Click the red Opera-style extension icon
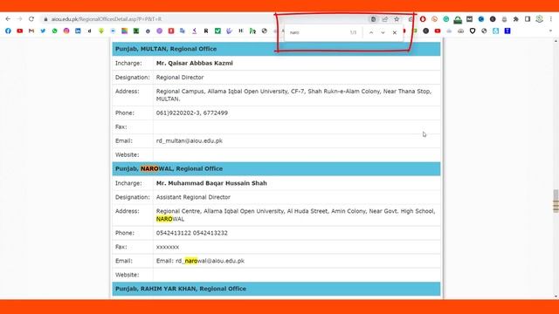559x314 pixels. tap(423, 19)
